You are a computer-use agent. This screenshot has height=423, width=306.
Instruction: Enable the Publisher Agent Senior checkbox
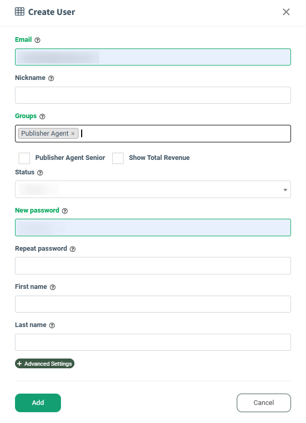tap(24, 158)
